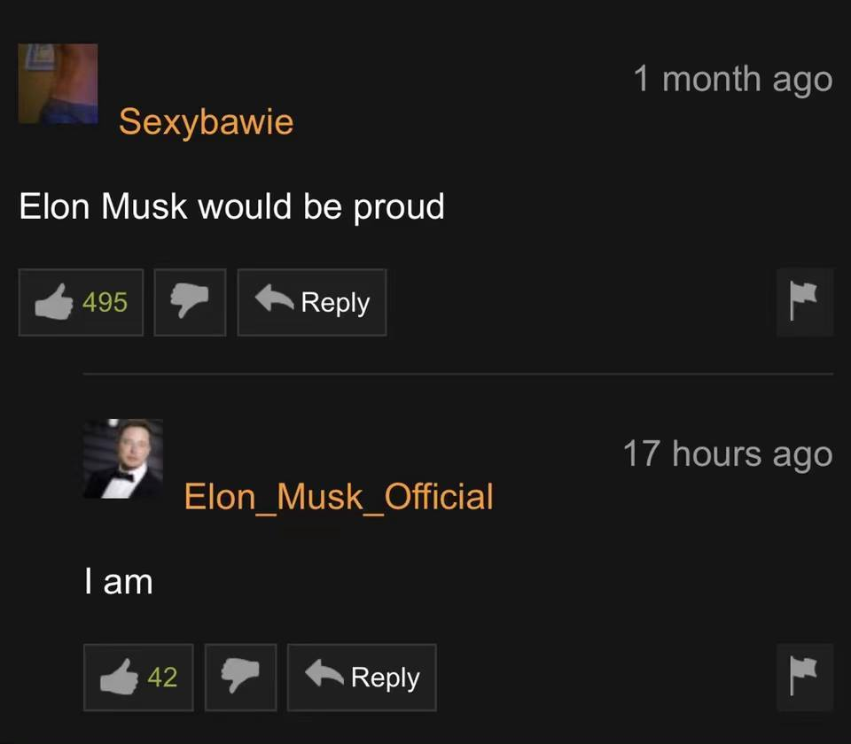Screen dimensions: 851x744
Task: Dislike the "Elon Musk would be proud" comment
Action: (x=190, y=302)
